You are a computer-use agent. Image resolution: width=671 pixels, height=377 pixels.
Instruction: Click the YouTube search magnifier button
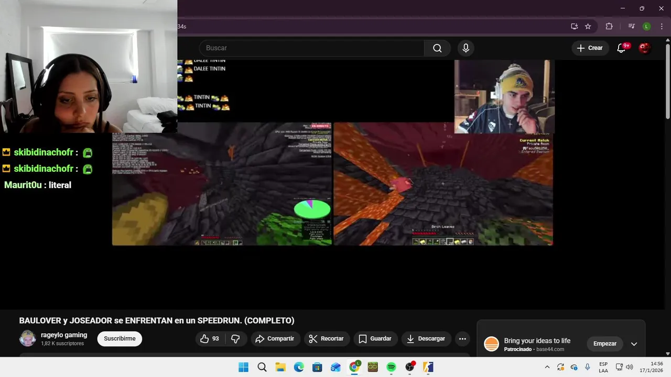point(437,48)
